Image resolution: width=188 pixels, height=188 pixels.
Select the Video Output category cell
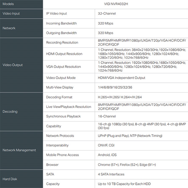21,65
